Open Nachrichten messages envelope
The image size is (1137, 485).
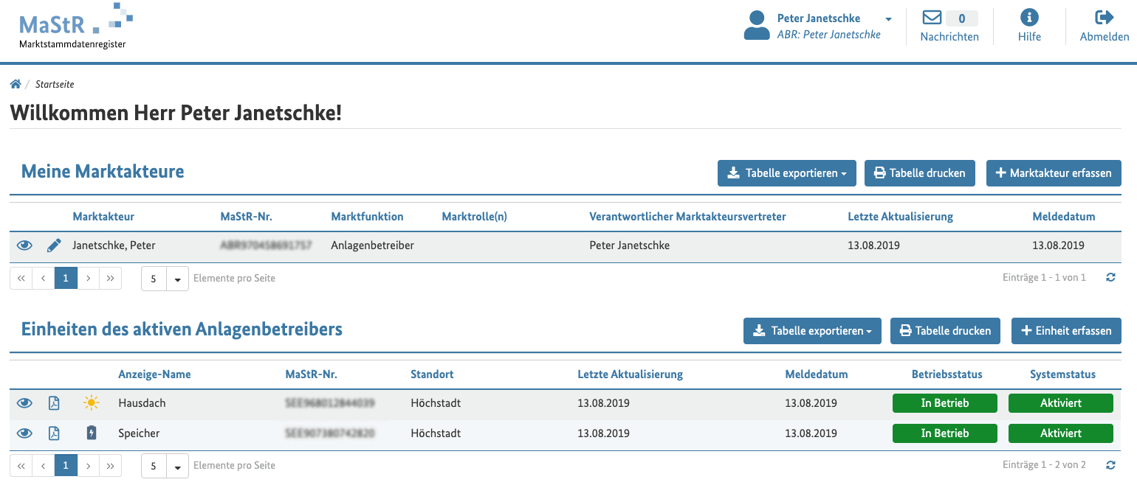click(932, 18)
